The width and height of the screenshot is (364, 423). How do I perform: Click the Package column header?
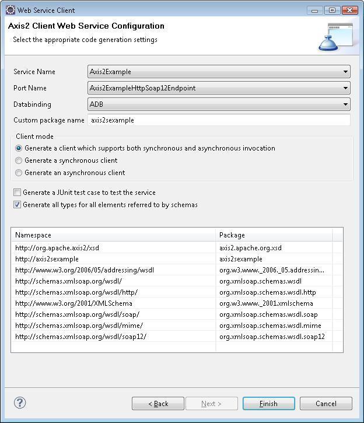pyautogui.click(x=274, y=235)
